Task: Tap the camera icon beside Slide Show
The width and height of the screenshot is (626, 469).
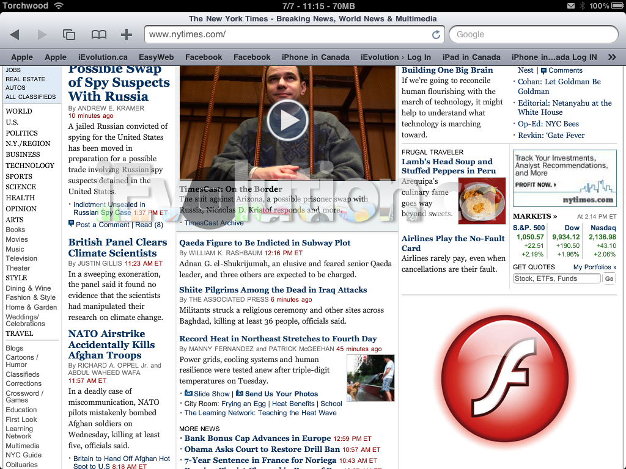Action: (x=188, y=393)
